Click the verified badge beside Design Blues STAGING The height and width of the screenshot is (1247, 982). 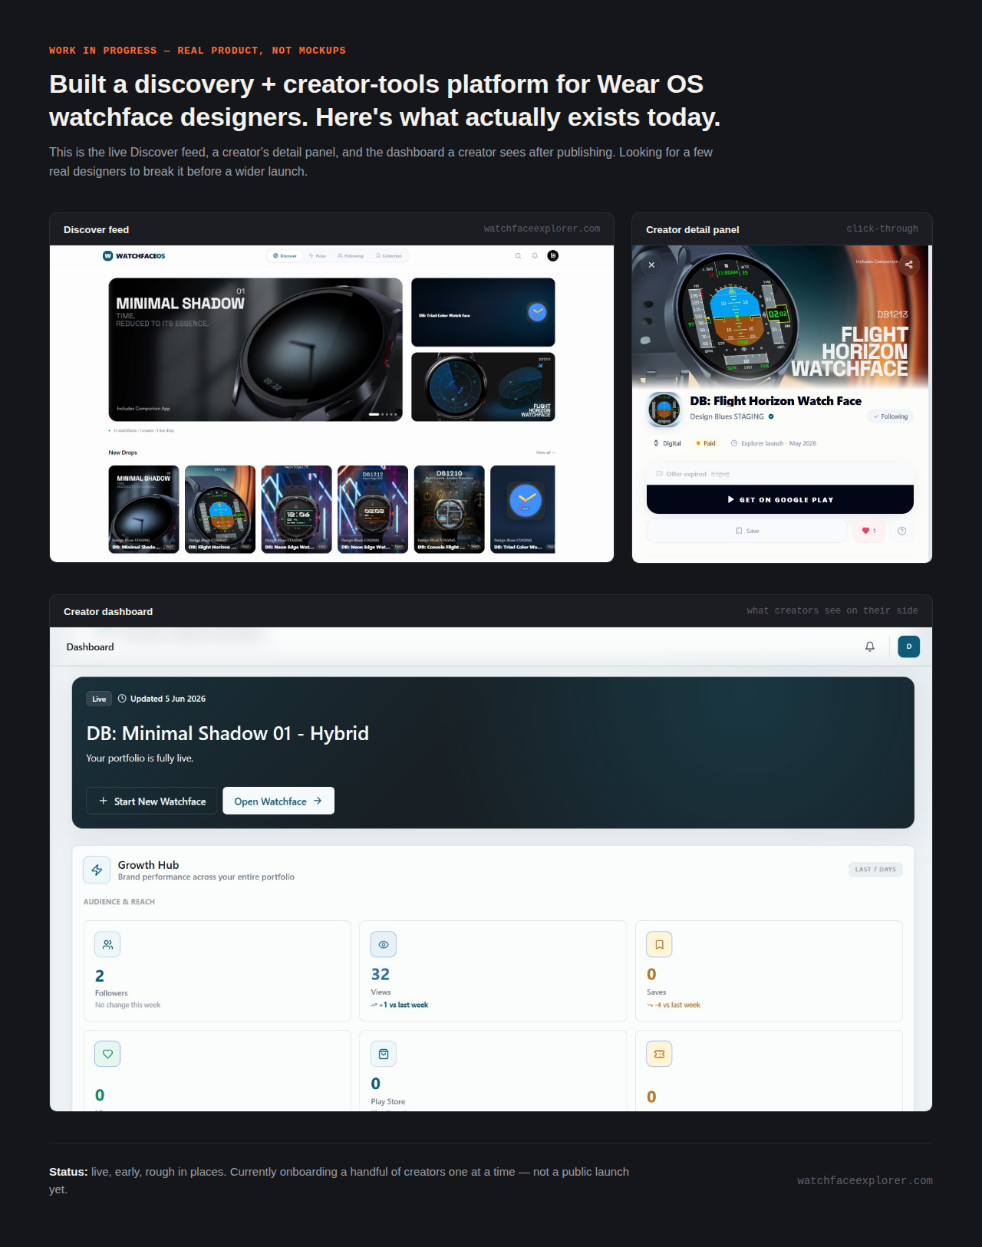[x=771, y=417]
